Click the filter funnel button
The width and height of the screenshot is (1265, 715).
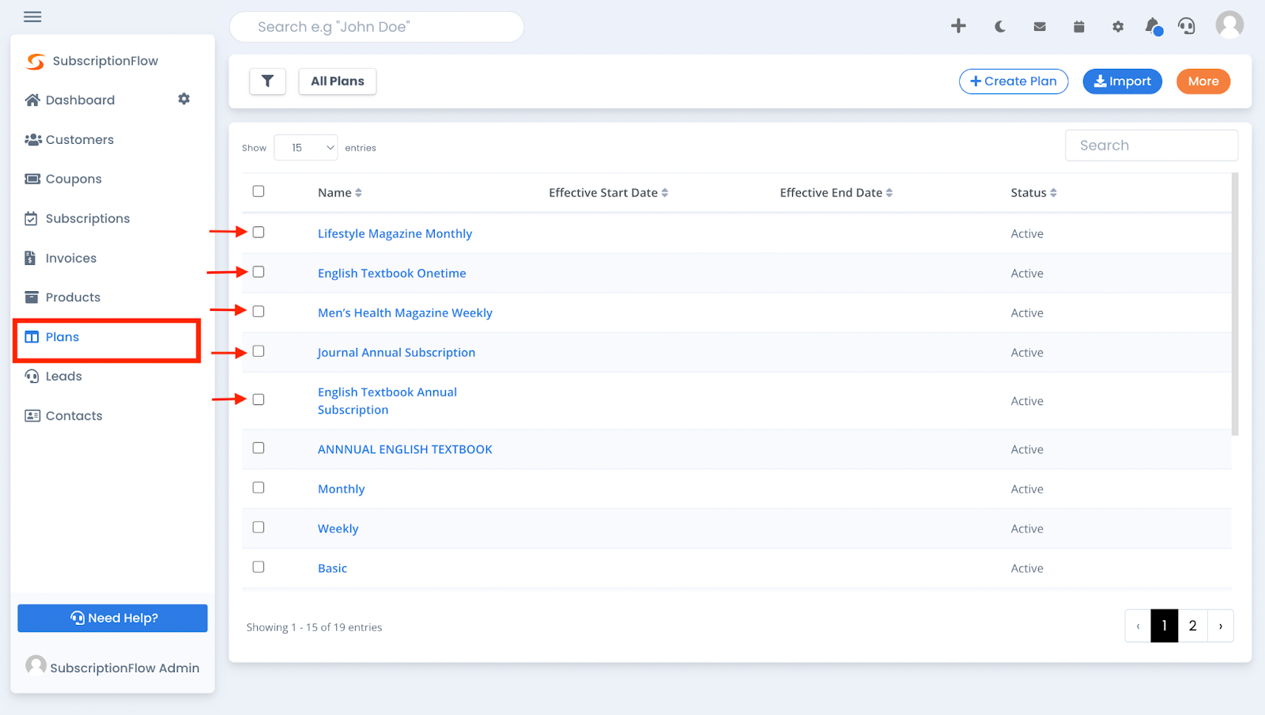pos(267,81)
